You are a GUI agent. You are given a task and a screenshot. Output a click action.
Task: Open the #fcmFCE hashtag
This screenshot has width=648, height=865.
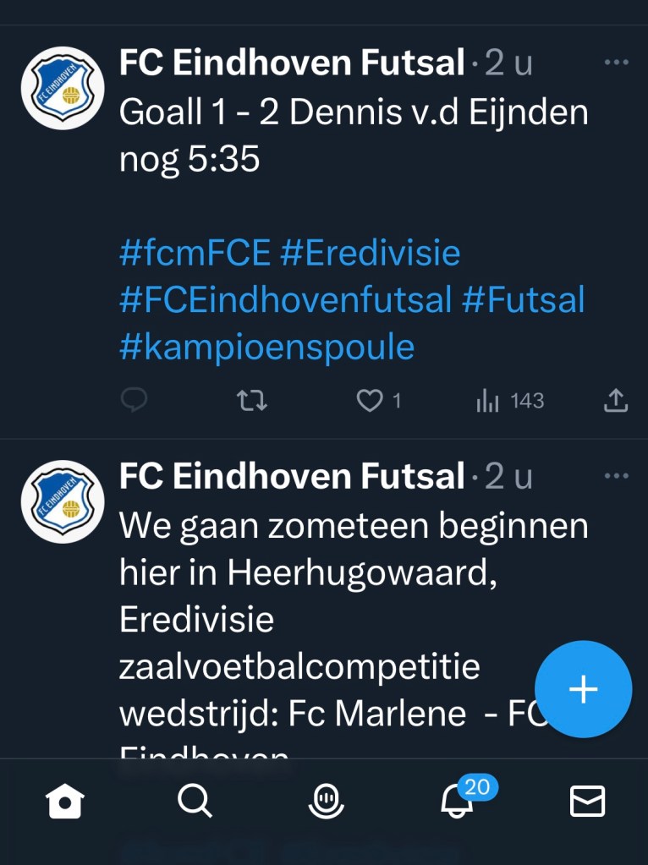(195, 253)
